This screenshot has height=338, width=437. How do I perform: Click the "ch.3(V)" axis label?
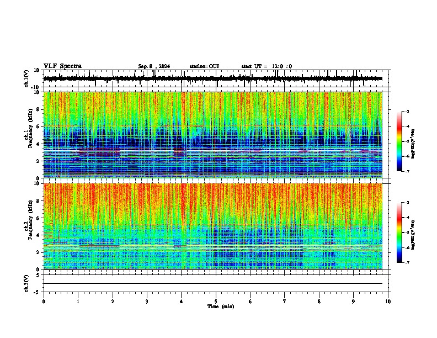click(26, 283)
